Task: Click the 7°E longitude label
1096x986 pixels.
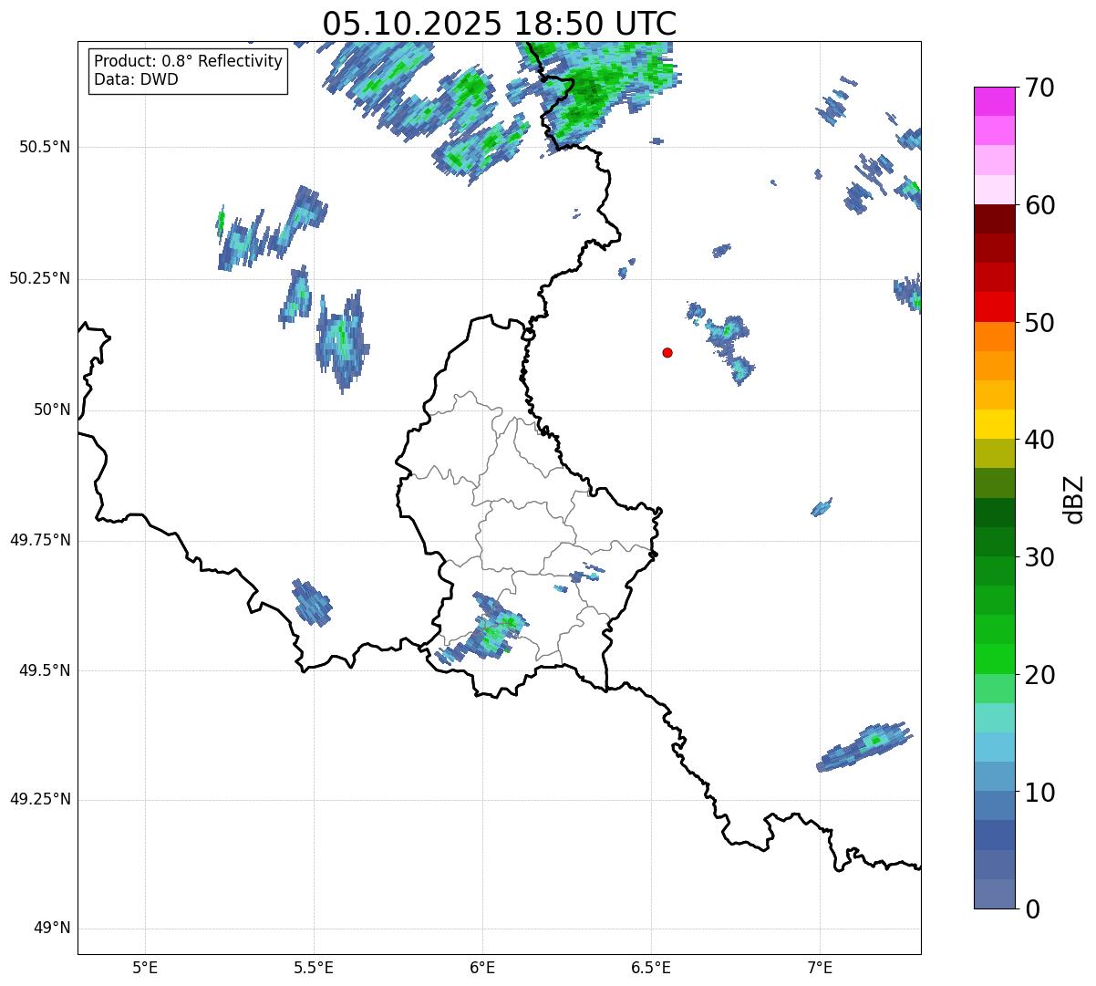Action: [x=820, y=967]
